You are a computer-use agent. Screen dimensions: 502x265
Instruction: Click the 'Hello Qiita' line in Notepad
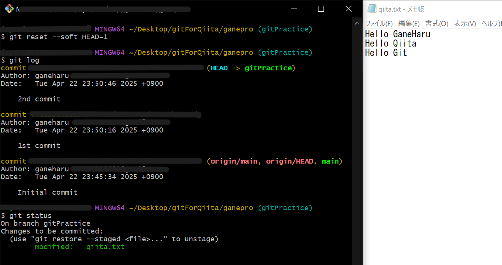tap(390, 44)
